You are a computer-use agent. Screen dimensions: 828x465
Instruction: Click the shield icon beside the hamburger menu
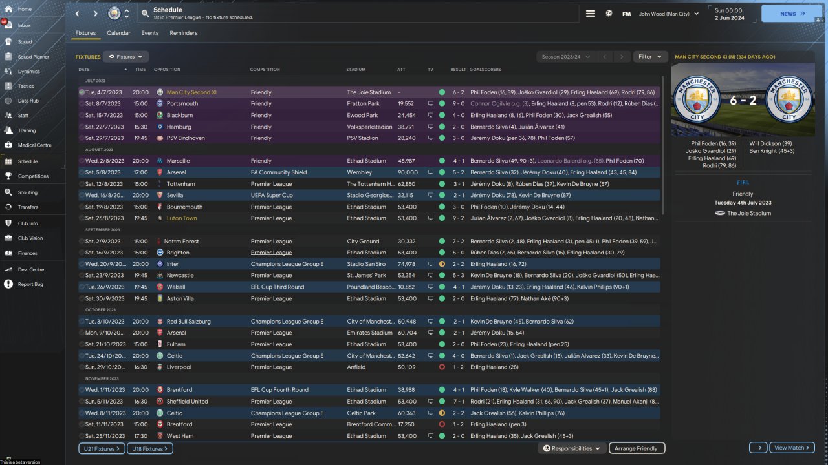click(x=609, y=14)
